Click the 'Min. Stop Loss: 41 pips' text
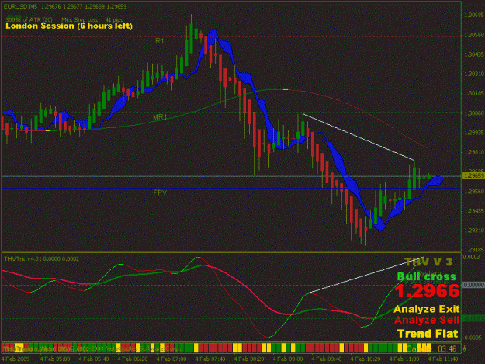This screenshot has width=485, height=364. pyautogui.click(x=92, y=19)
